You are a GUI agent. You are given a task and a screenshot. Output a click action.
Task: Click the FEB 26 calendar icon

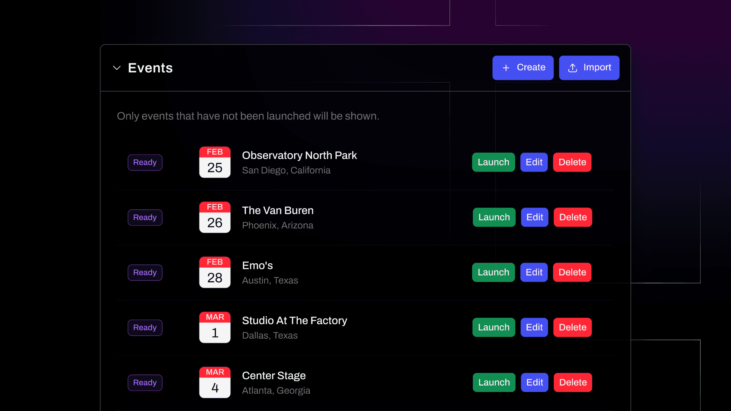[x=215, y=217]
